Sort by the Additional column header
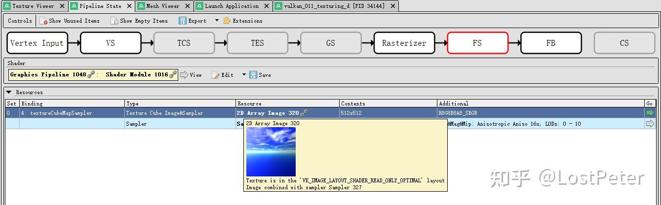 pyautogui.click(x=541, y=103)
